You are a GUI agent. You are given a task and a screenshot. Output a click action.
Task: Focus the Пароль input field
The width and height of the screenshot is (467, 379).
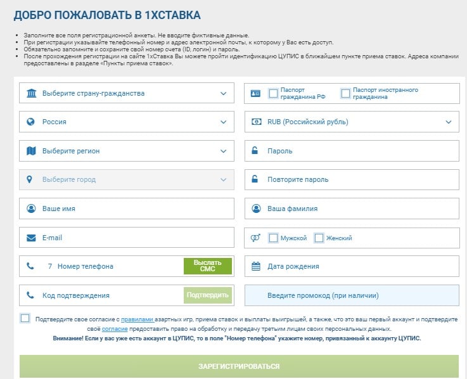pos(352,151)
